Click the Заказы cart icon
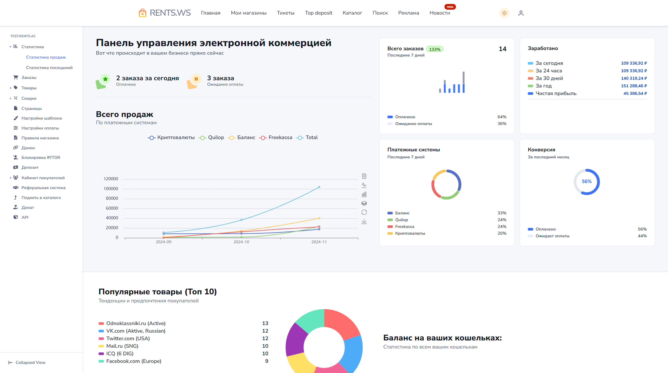This screenshot has height=373, width=668. pos(16,77)
